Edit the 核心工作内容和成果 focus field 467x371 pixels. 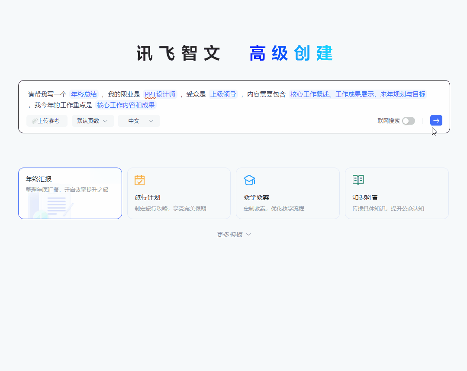point(126,105)
